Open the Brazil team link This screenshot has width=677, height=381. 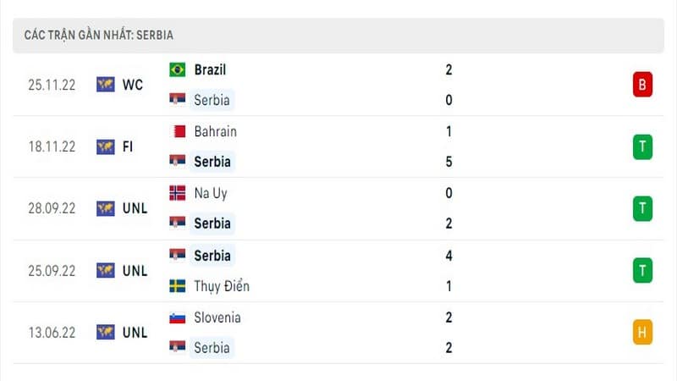tap(210, 69)
